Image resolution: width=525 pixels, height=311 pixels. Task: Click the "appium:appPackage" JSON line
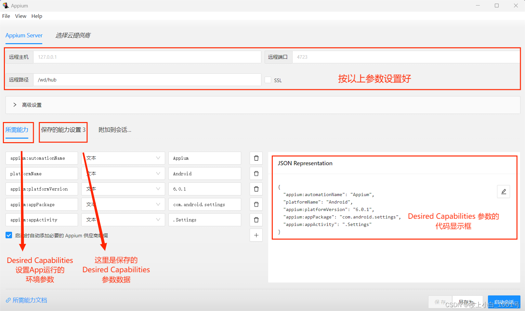(x=342, y=217)
